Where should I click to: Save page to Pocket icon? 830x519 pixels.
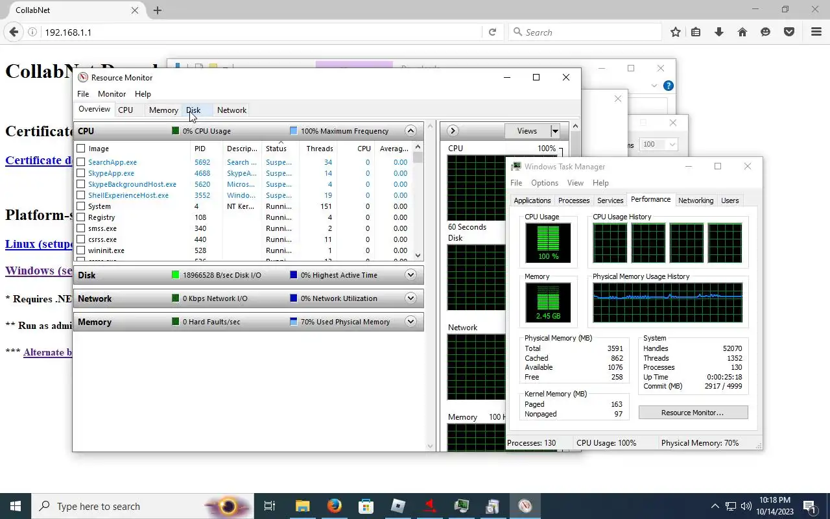(x=789, y=32)
